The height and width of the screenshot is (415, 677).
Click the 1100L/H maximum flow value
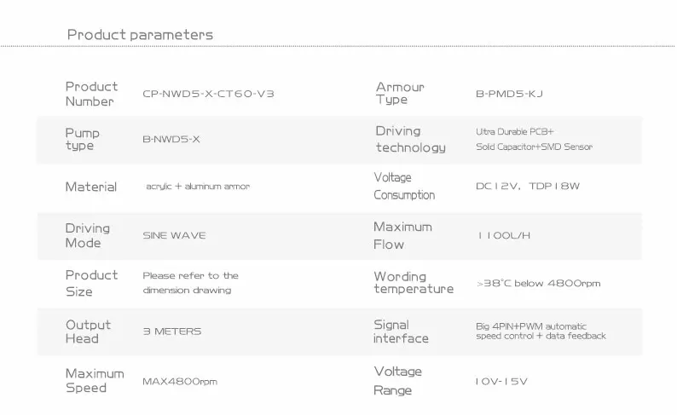504,235
